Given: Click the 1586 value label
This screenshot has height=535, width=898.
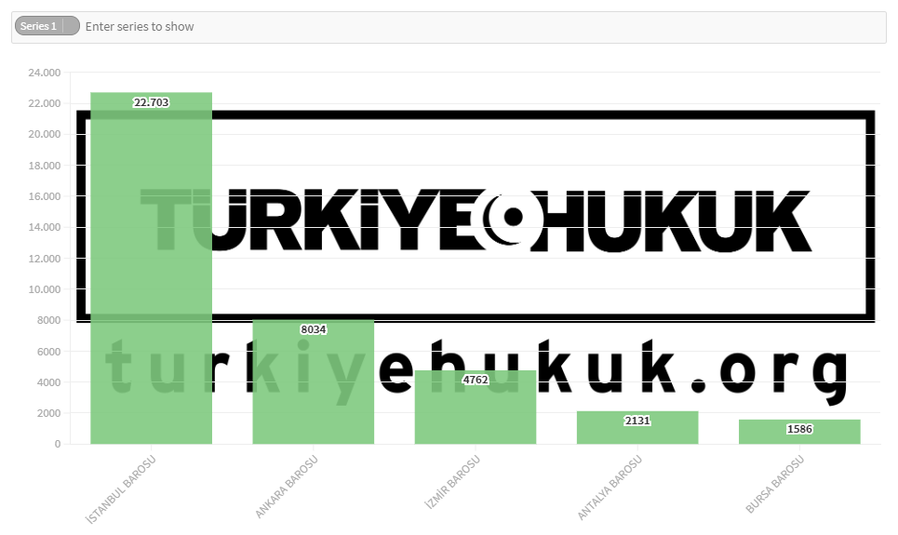Looking at the screenshot, I should click(x=799, y=429).
